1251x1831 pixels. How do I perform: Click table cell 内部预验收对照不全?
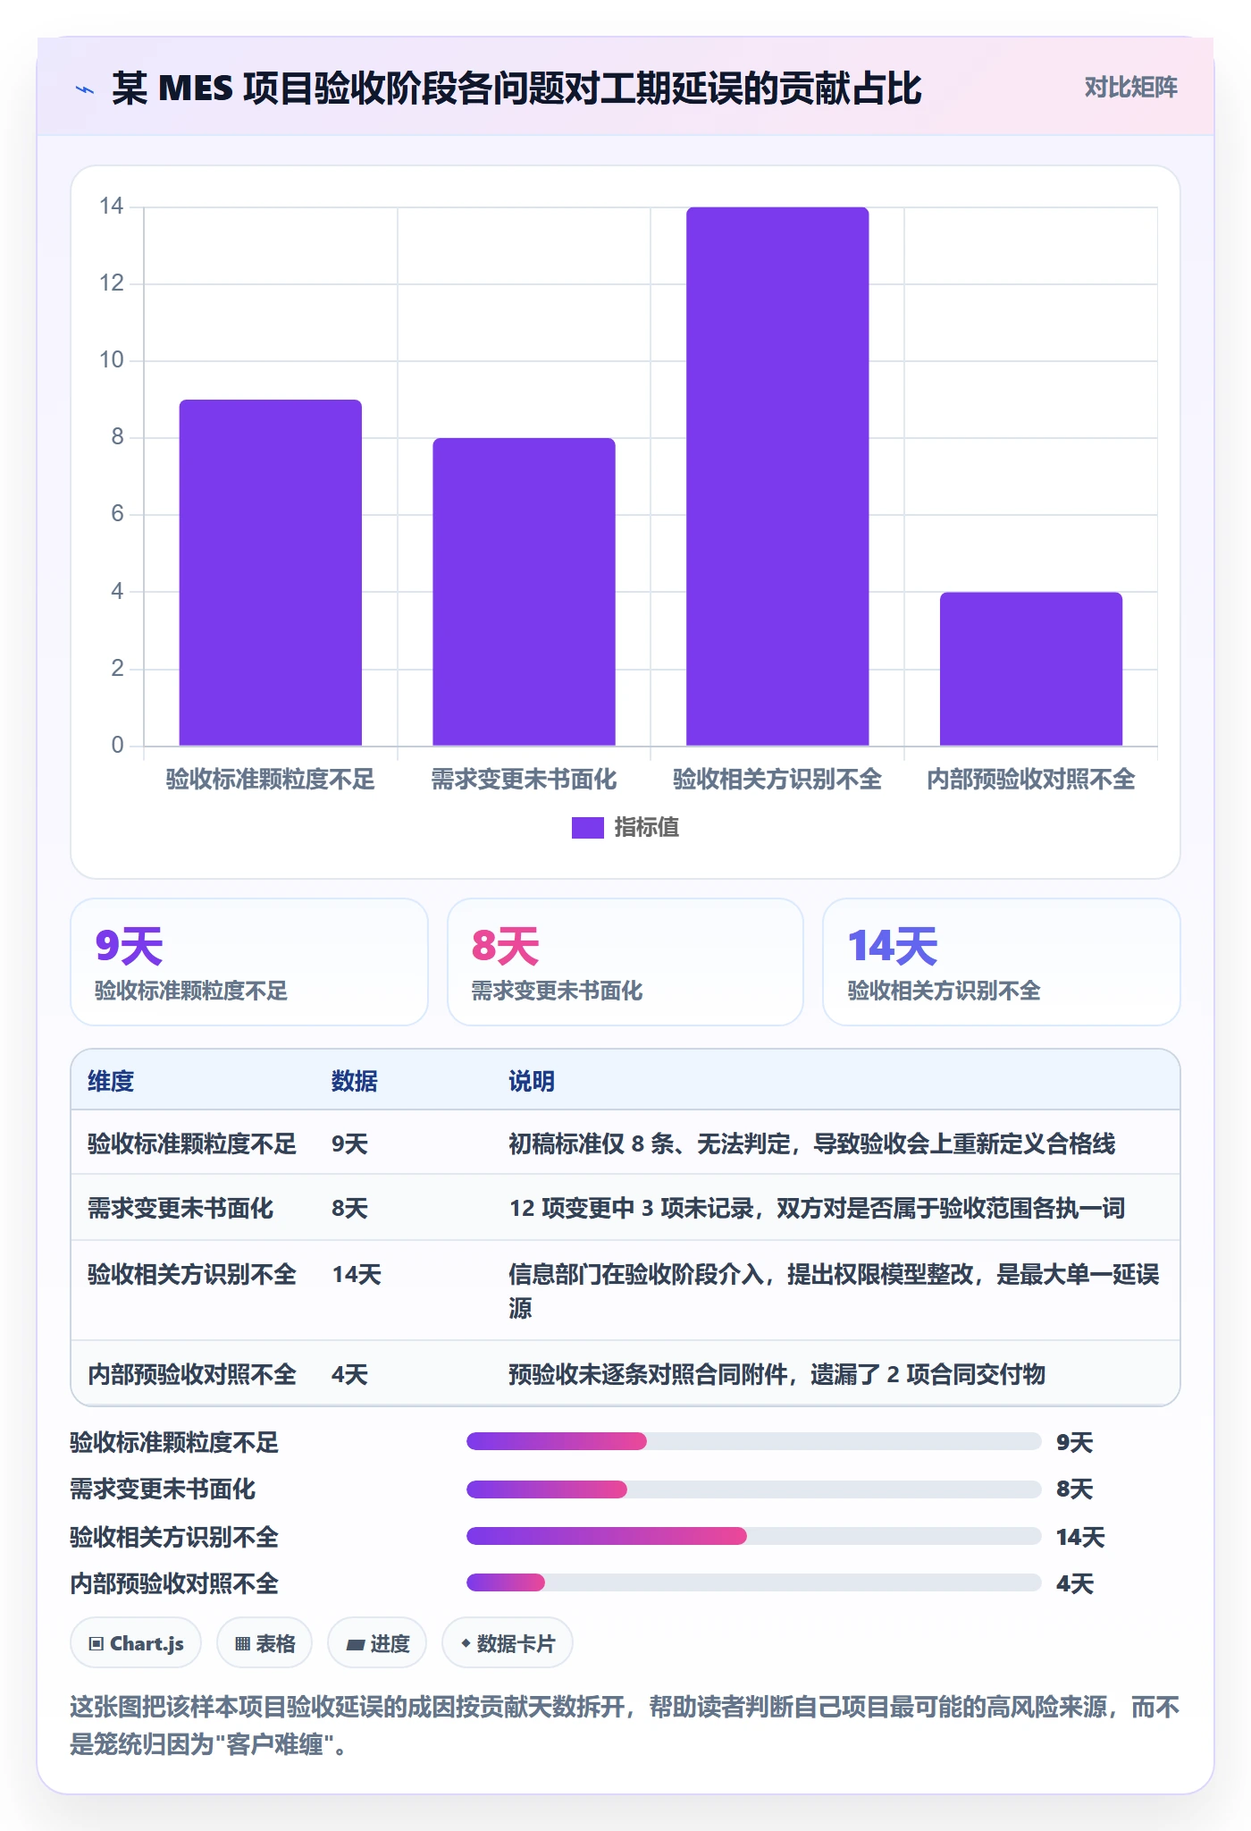click(x=191, y=1374)
